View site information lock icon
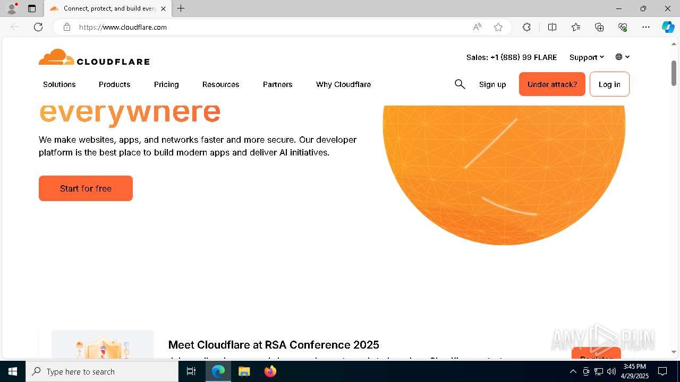The width and height of the screenshot is (680, 382). 66,27
